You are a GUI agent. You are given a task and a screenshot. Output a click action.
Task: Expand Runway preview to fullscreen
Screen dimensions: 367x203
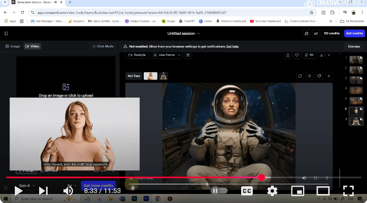click(x=316, y=178)
